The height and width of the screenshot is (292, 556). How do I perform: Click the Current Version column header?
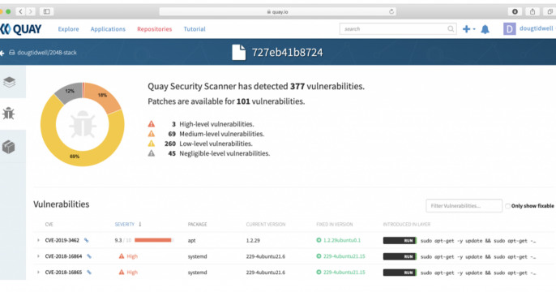coord(266,224)
